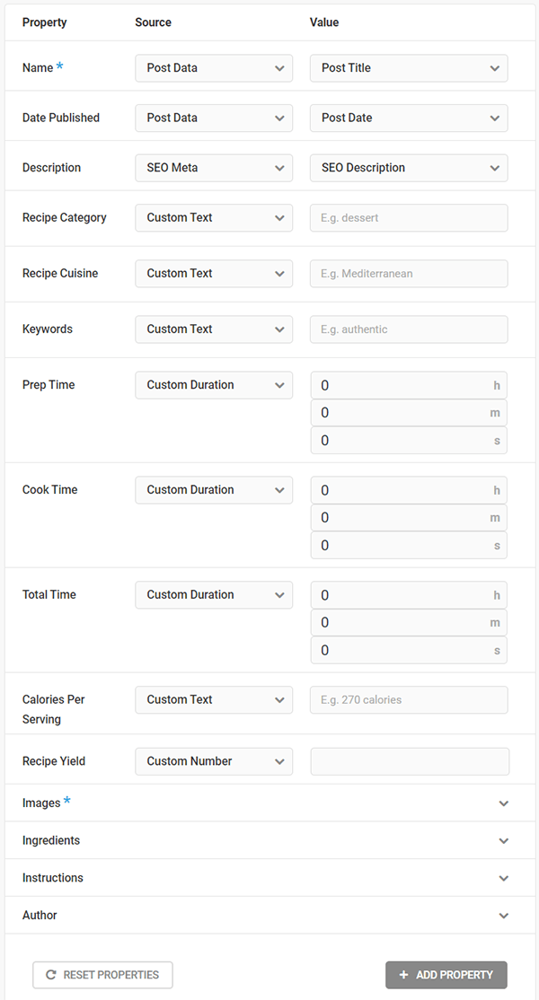This screenshot has width=539, height=1000.
Task: Open the Recipe Category Custom Text dropdown
Action: (x=213, y=217)
